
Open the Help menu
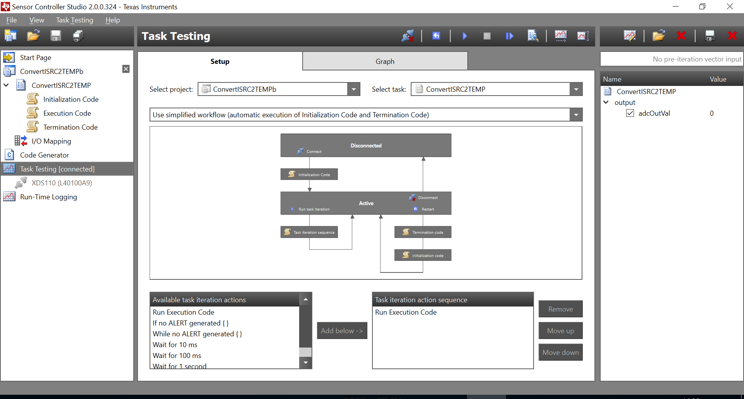pos(112,20)
